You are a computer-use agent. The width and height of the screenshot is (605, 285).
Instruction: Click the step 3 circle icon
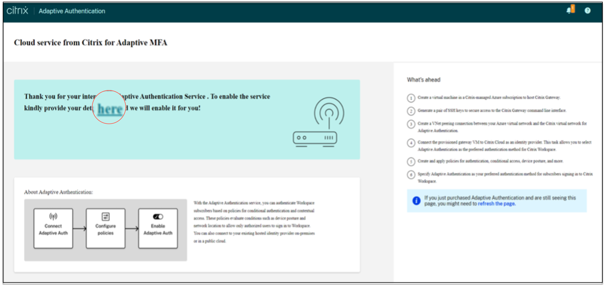click(x=411, y=124)
